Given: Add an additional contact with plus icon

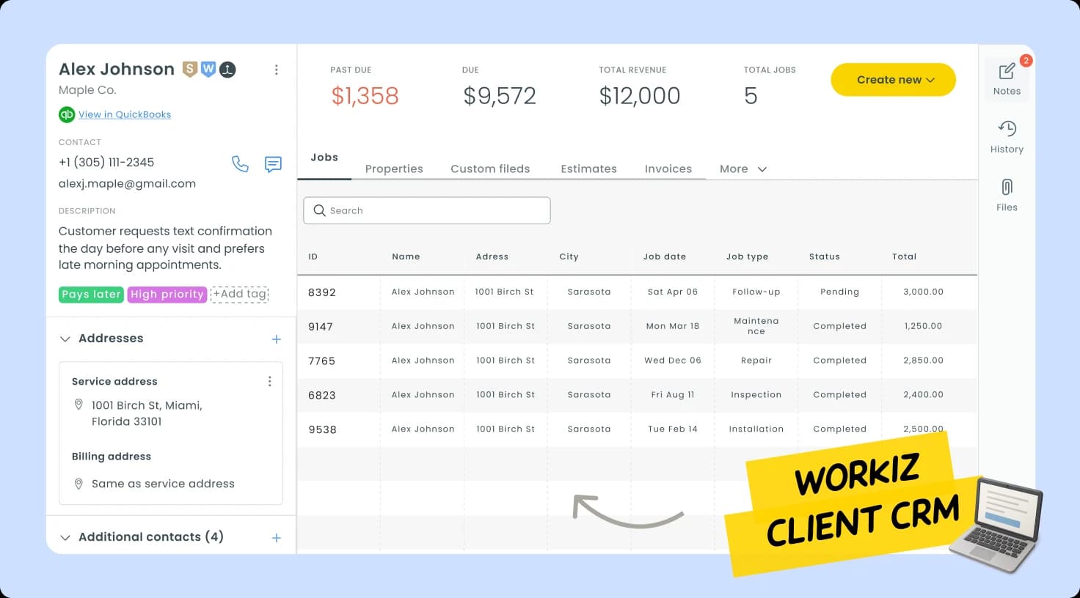Looking at the screenshot, I should (277, 538).
